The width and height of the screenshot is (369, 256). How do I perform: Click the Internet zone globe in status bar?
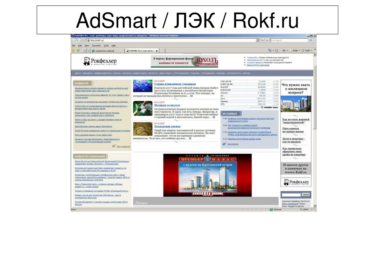(x=271, y=209)
